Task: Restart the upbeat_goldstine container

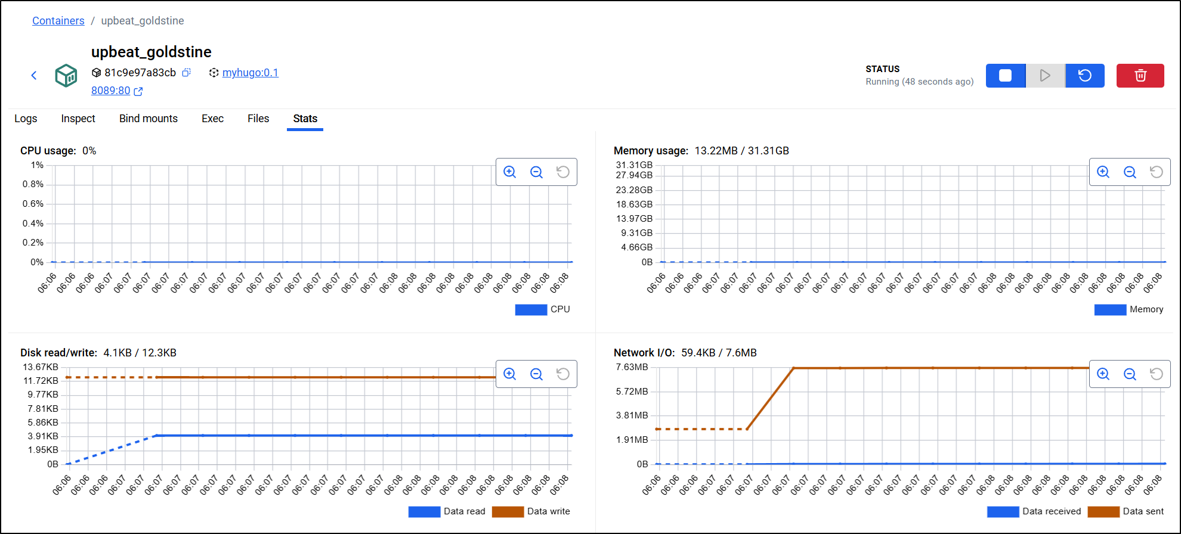Action: 1085,76
